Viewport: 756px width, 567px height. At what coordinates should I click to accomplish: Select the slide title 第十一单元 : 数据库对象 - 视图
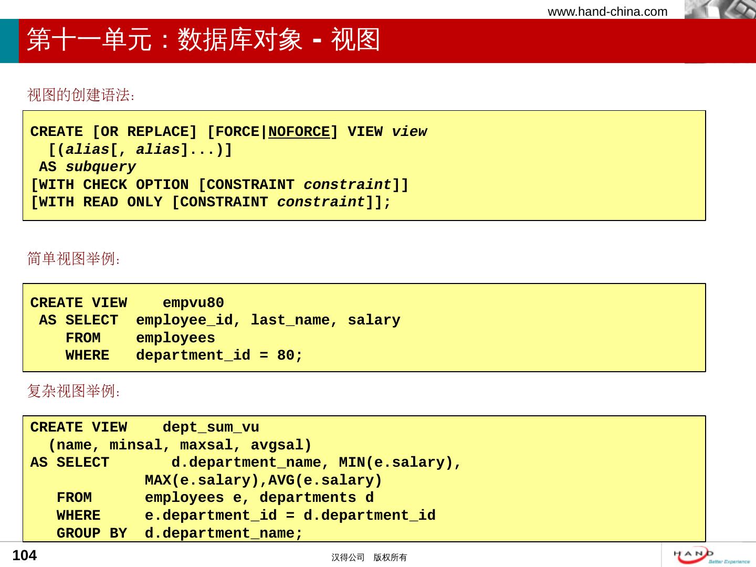(203, 40)
